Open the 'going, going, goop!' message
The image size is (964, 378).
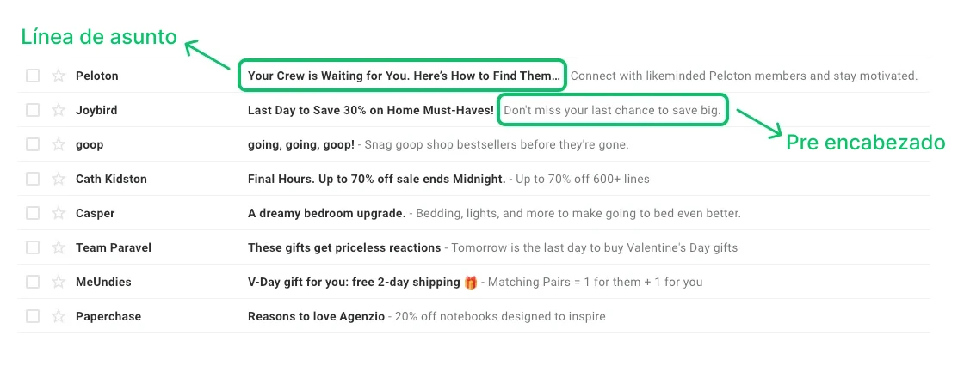coord(300,144)
